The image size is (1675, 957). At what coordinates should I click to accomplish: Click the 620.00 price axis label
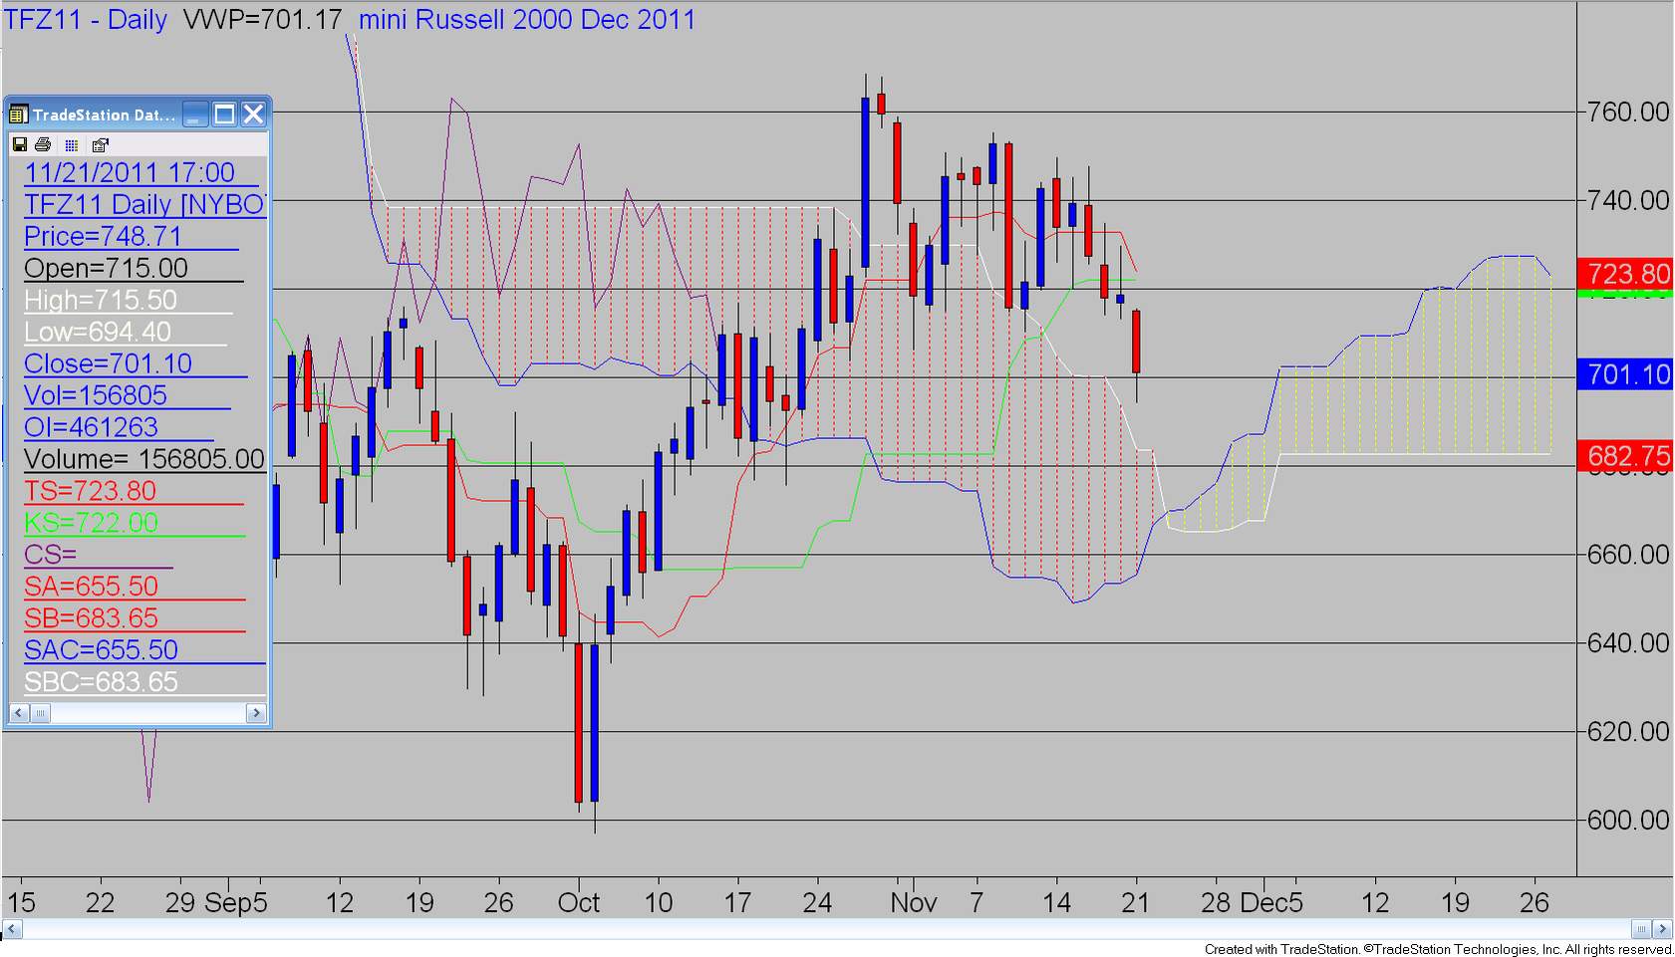1628,731
